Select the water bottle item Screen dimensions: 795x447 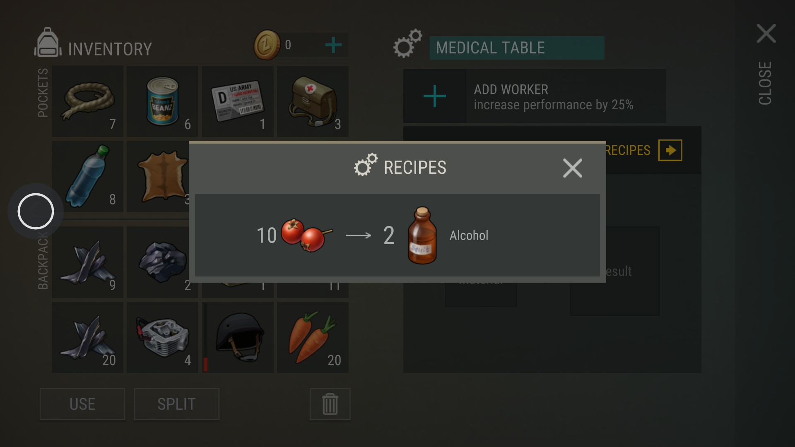[x=87, y=176]
